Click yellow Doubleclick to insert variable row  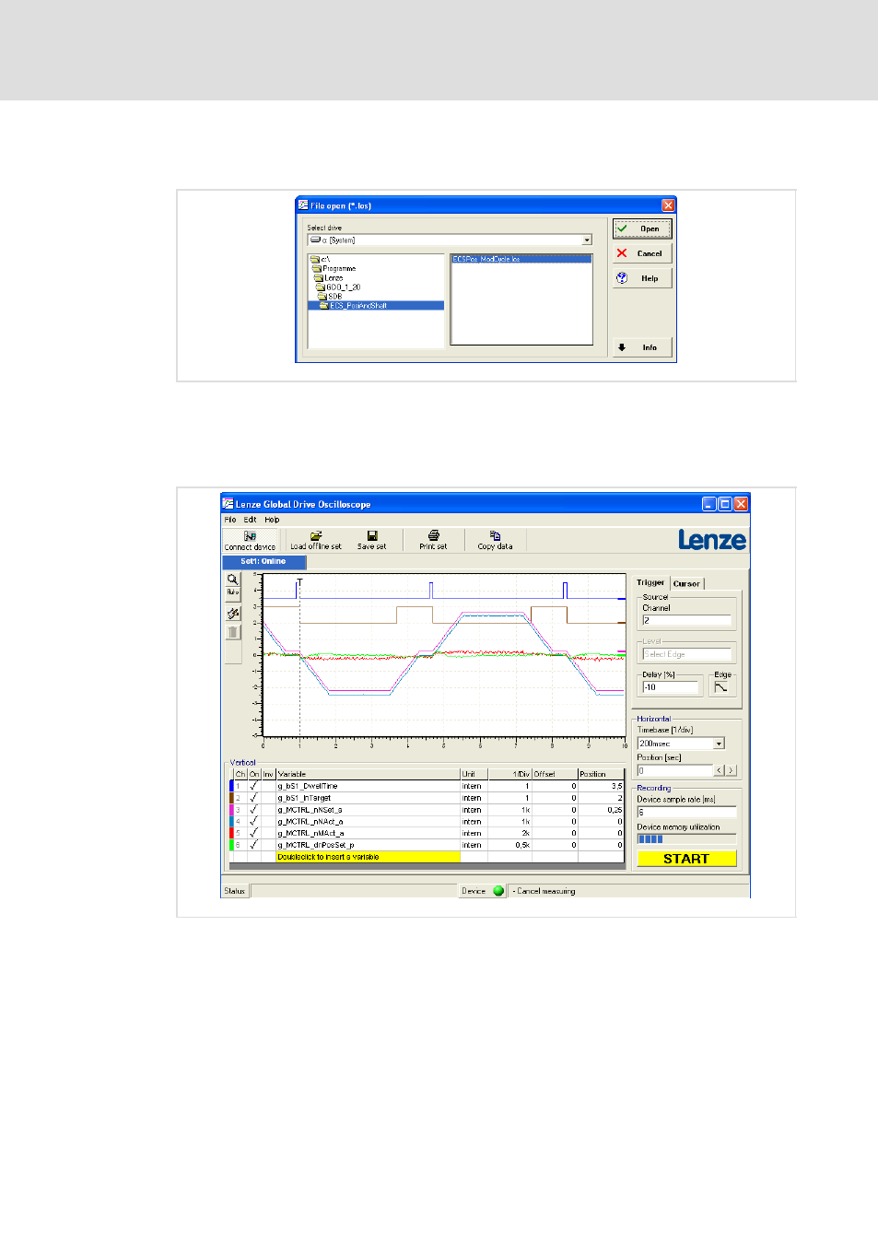click(368, 857)
